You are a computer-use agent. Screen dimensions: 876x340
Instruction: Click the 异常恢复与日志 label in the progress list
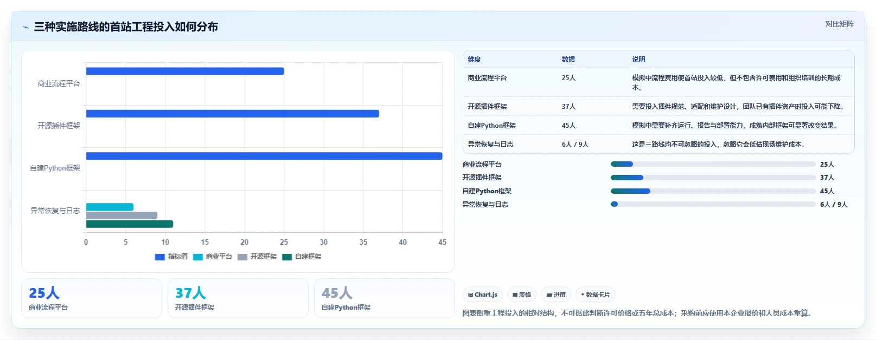[485, 205]
